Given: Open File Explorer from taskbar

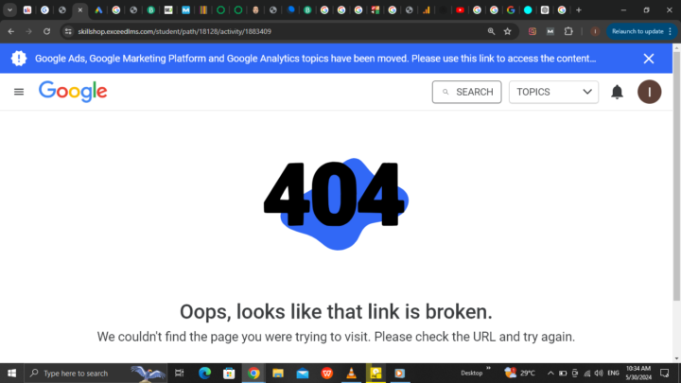Looking at the screenshot, I should pos(278,373).
